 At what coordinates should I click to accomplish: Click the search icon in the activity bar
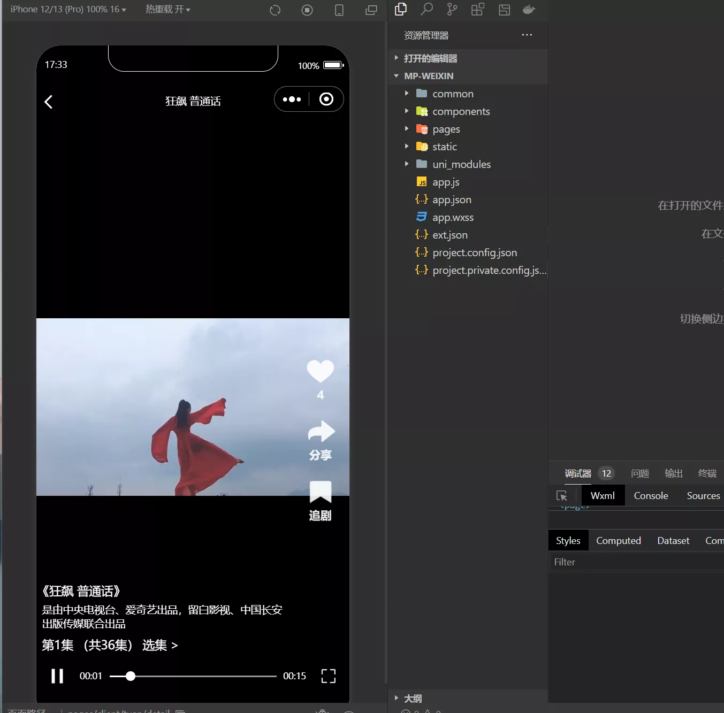point(426,10)
